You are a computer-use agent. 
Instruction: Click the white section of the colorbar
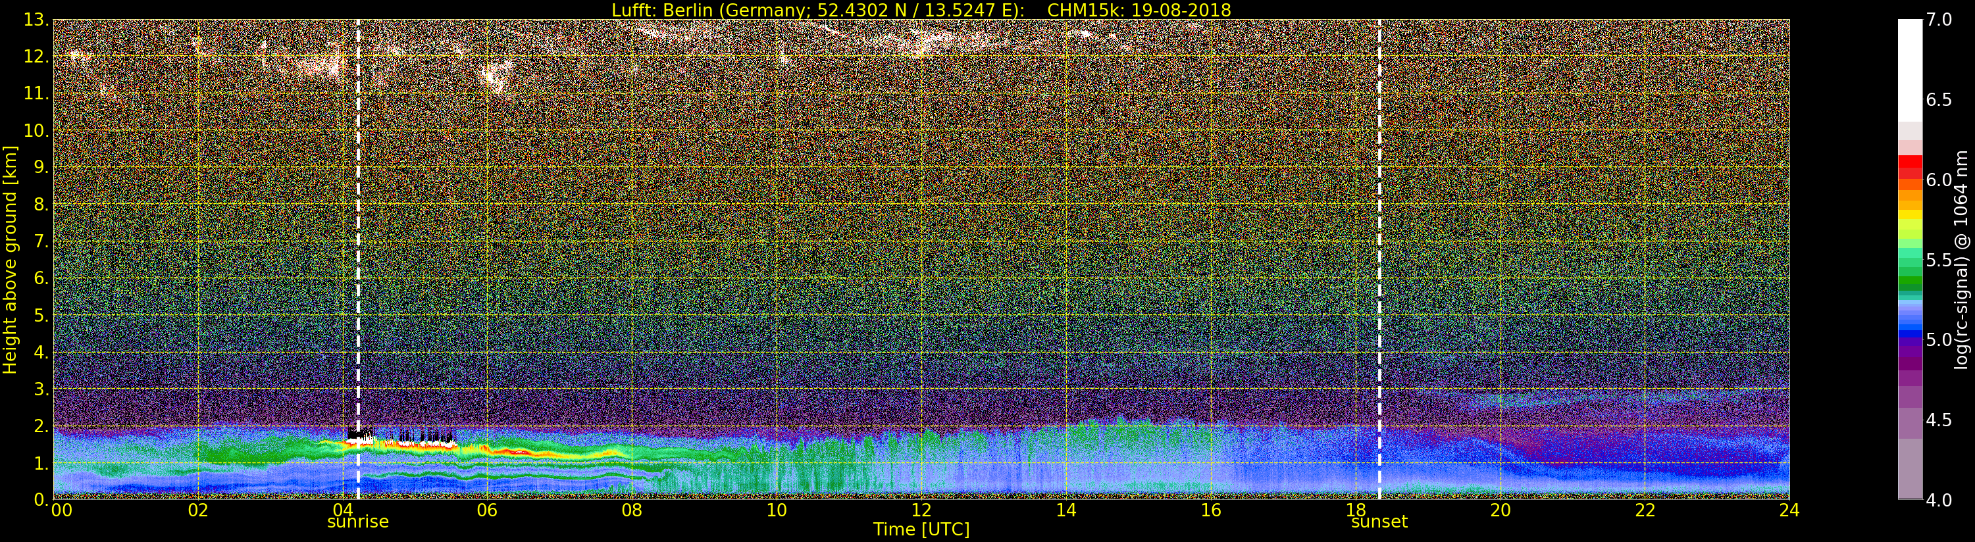coord(1910,69)
